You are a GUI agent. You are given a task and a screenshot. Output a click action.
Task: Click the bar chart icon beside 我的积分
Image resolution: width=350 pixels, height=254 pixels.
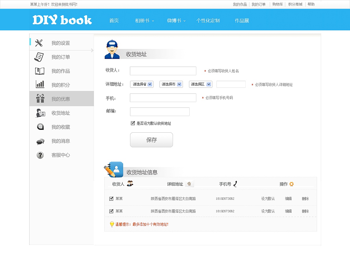click(40, 84)
